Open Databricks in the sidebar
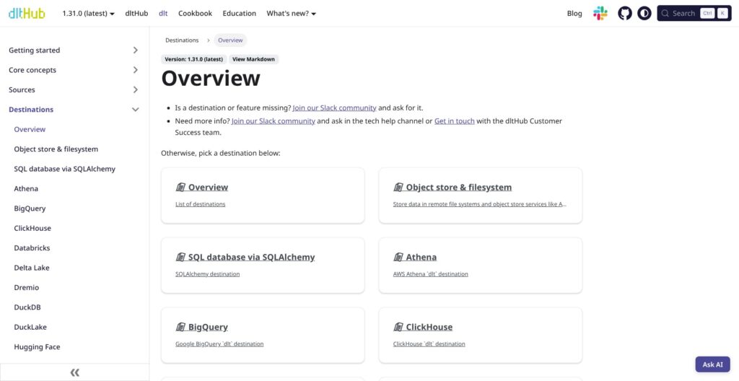The image size is (739, 381). pos(32,248)
